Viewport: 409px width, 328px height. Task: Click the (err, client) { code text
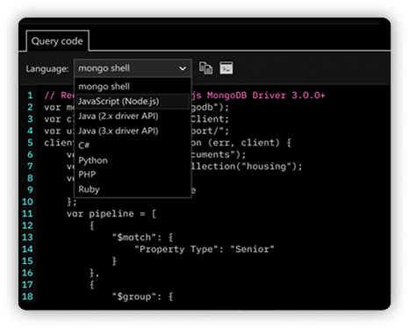250,143
